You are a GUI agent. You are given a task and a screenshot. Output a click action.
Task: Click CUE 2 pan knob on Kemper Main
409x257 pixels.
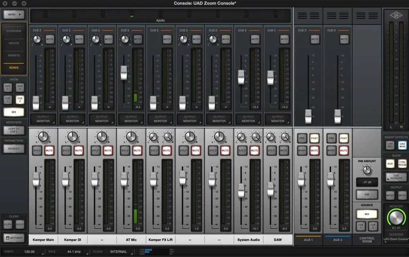[x=37, y=39]
